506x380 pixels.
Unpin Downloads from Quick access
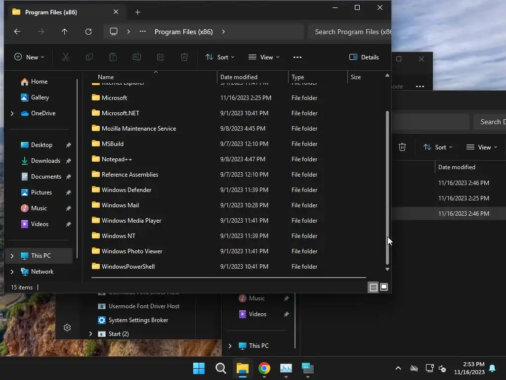(x=68, y=161)
